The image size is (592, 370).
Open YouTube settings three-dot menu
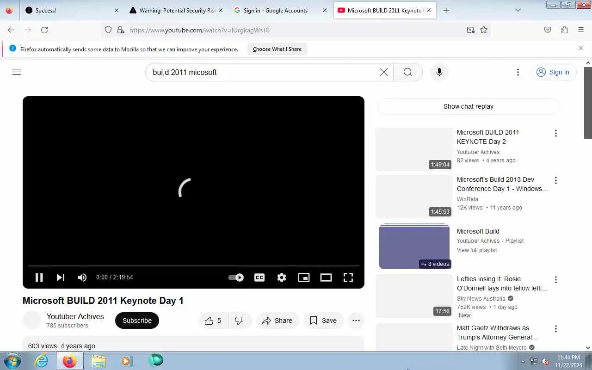coord(518,72)
